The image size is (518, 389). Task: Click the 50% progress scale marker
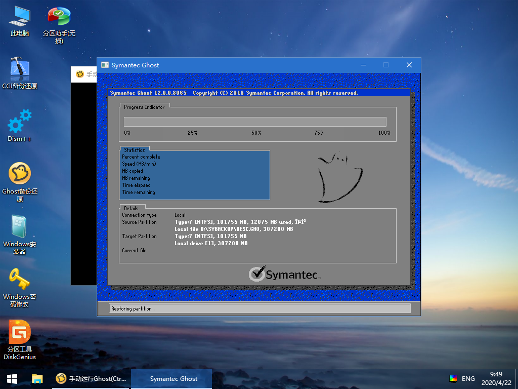pos(256,133)
